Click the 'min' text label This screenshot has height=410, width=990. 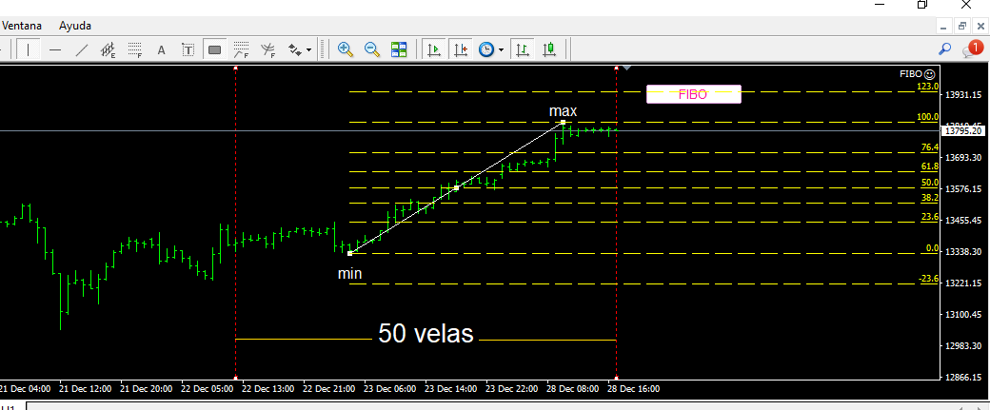349,274
